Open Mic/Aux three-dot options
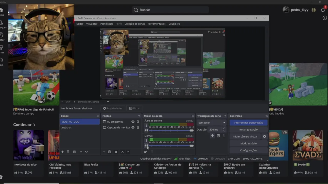Screen dimensions: 328x184 [146, 141]
